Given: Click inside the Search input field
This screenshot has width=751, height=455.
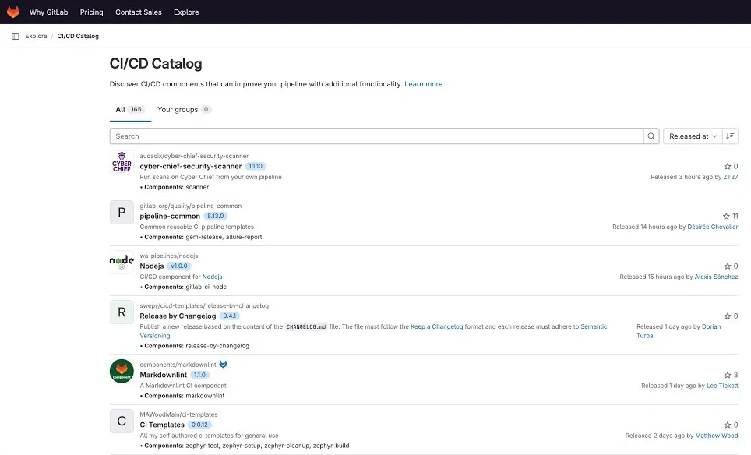Looking at the screenshot, I should tap(376, 136).
